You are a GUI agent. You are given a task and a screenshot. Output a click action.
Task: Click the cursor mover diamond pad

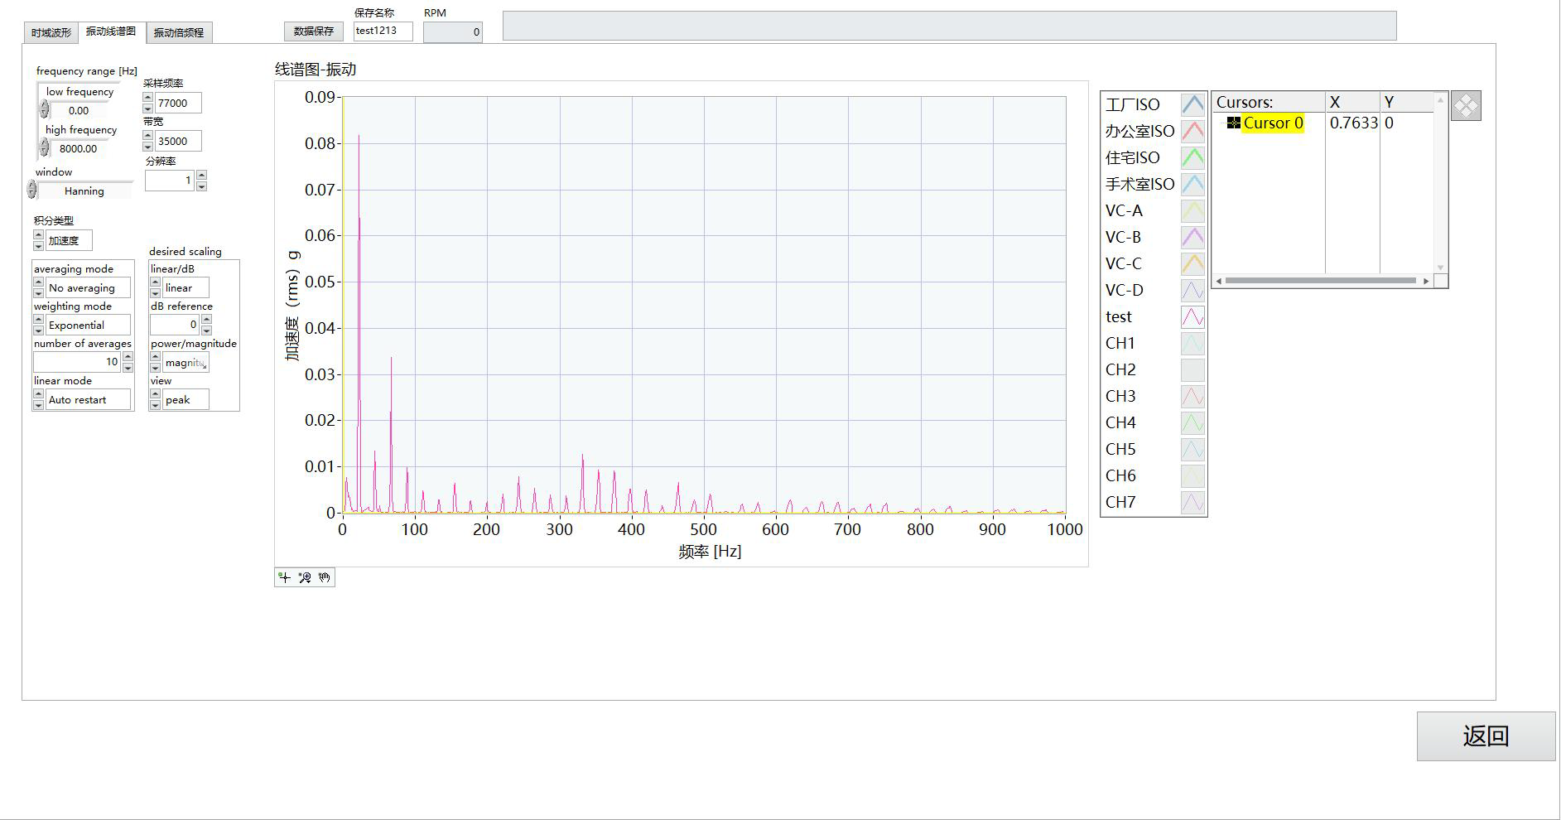pyautogui.click(x=1466, y=106)
